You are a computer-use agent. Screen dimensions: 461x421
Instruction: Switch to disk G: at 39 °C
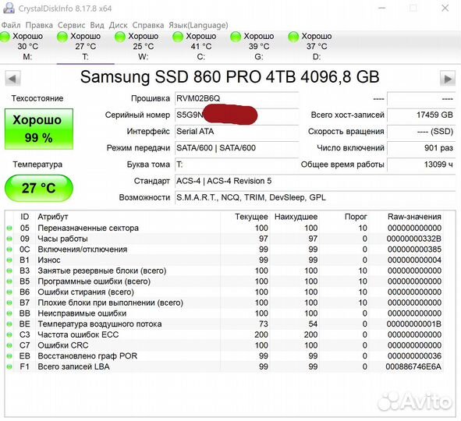click(259, 46)
